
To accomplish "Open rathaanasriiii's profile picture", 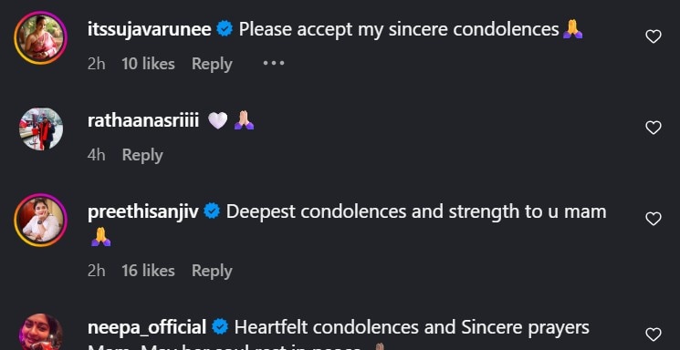I will pos(41,129).
